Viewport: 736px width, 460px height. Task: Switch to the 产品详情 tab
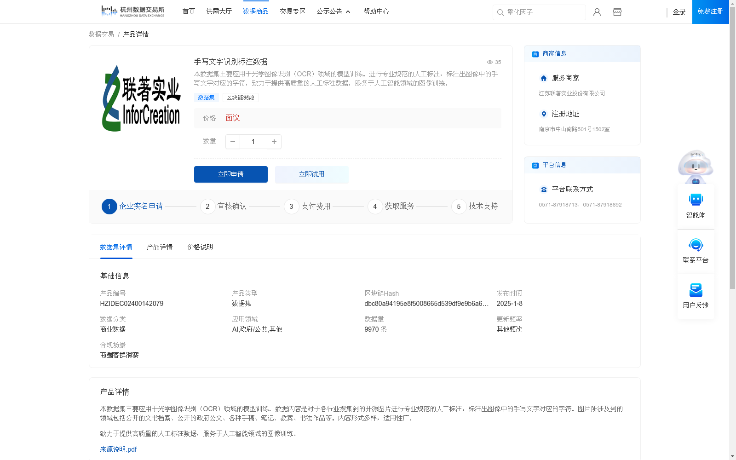tap(160, 247)
